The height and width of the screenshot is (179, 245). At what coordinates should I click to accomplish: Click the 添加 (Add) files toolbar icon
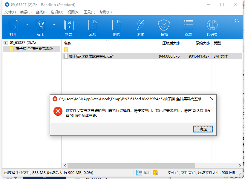pos(93,25)
